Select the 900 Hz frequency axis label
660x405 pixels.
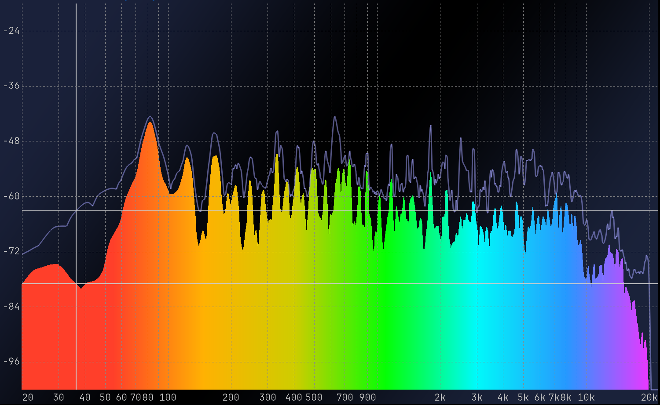[x=367, y=398]
